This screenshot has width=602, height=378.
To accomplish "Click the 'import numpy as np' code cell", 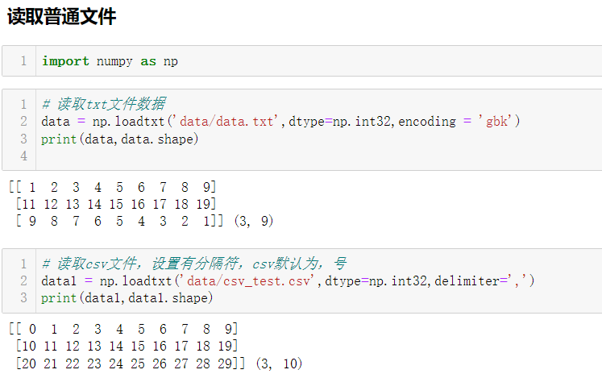I will click(110, 60).
